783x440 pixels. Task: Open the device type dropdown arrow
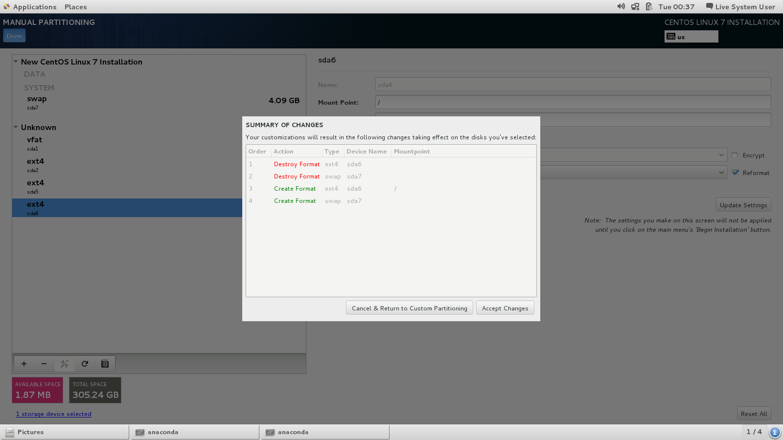pos(721,155)
